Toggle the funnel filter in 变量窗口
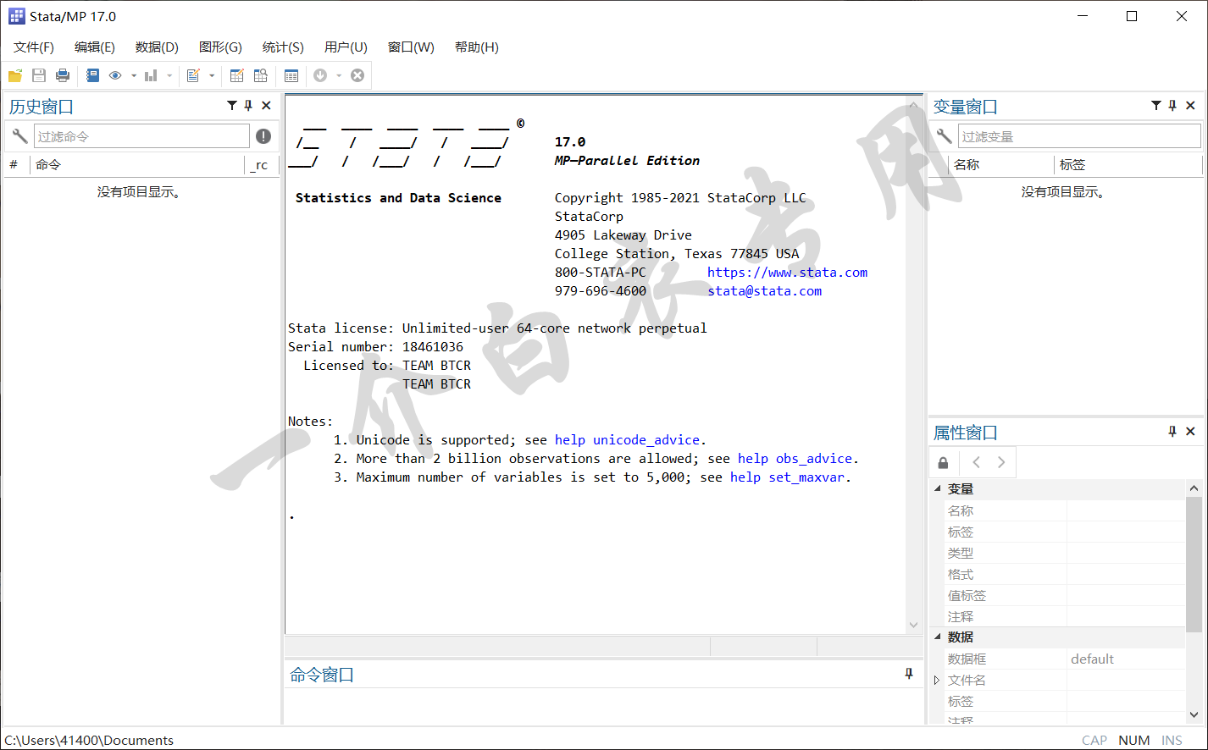This screenshot has width=1208, height=750. 1156,106
